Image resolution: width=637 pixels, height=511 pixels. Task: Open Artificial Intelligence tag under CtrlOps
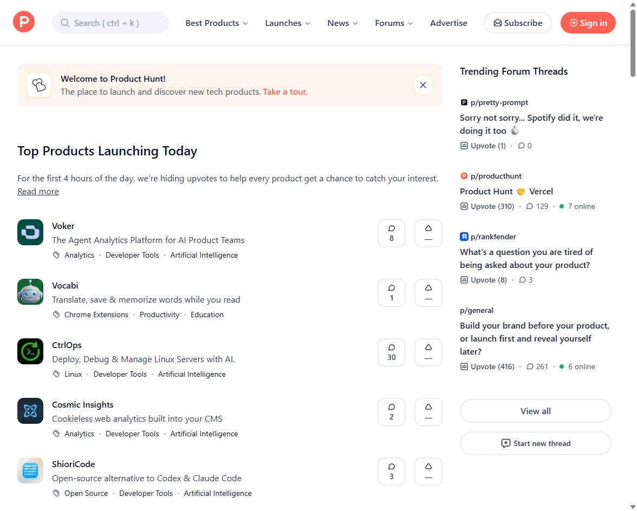click(x=192, y=374)
